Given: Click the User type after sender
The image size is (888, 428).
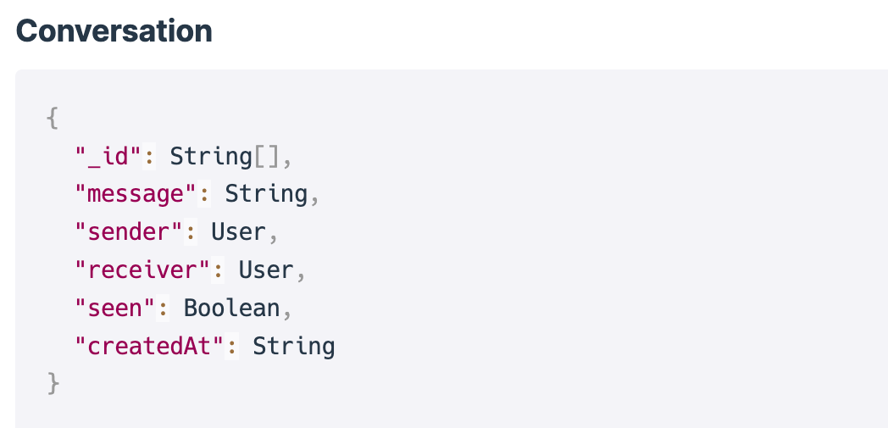Looking at the screenshot, I should coord(238,233).
